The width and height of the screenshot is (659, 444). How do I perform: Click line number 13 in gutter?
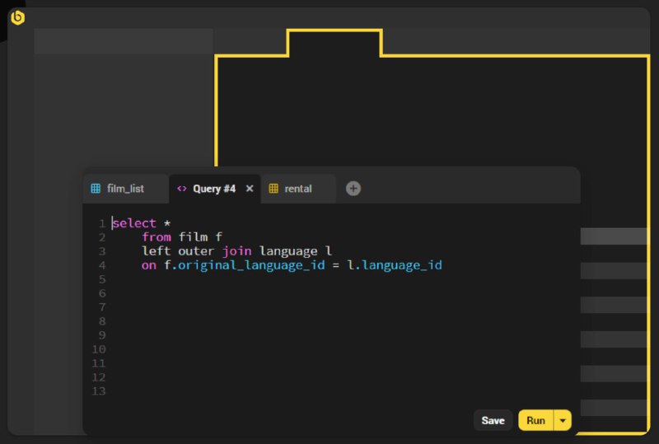99,391
